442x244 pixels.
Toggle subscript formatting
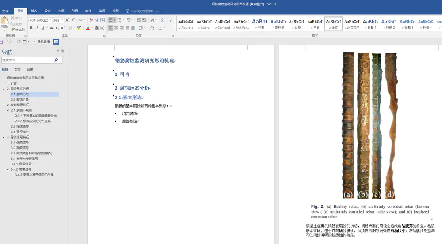57,28
